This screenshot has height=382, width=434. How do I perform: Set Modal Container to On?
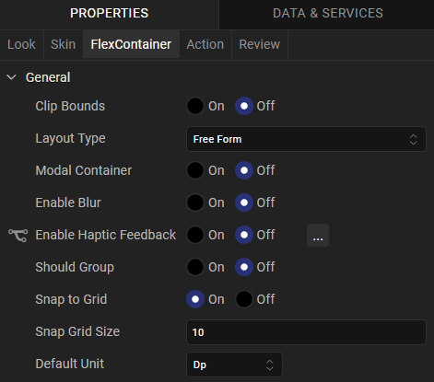[195, 170]
